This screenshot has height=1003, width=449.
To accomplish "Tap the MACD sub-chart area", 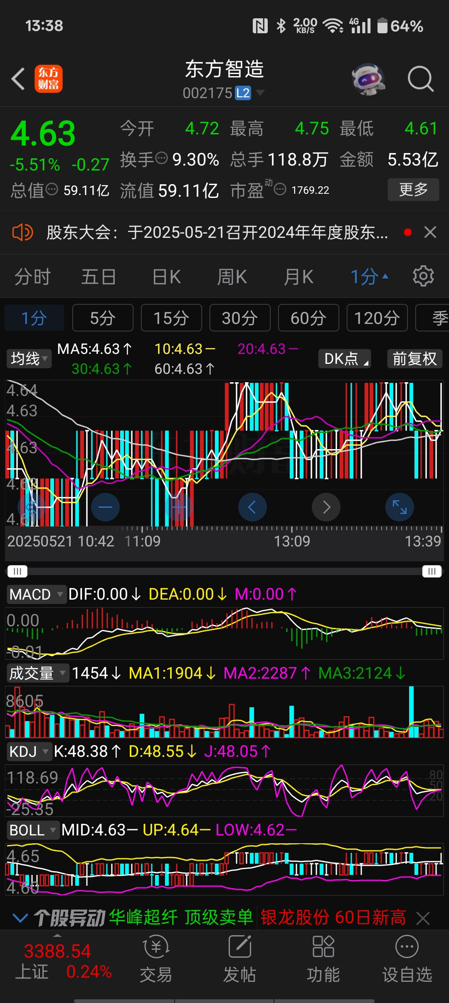I will pyautogui.click(x=224, y=633).
